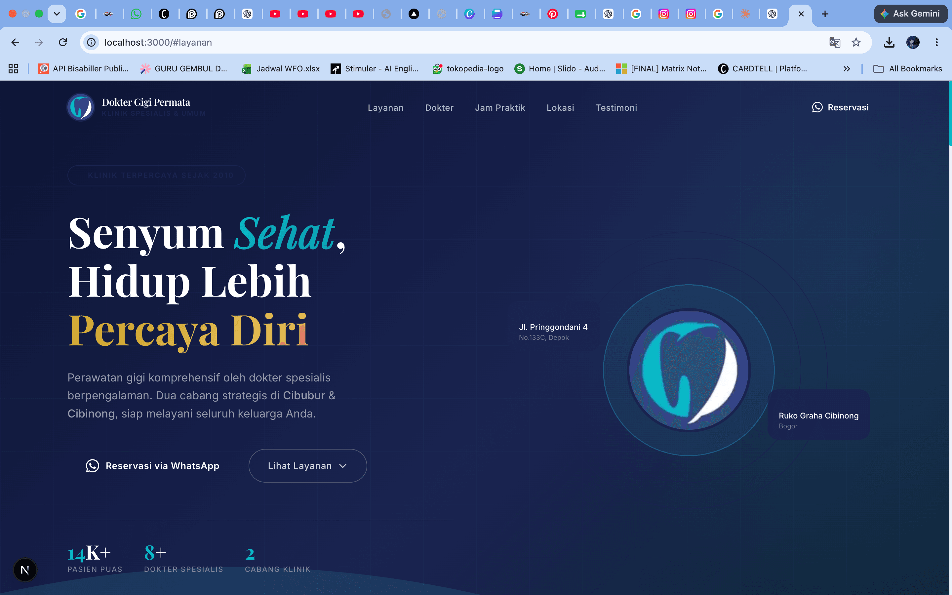Screen dimensions: 952x595
Task: Switch to the Vercel triangle tab
Action: click(x=414, y=14)
